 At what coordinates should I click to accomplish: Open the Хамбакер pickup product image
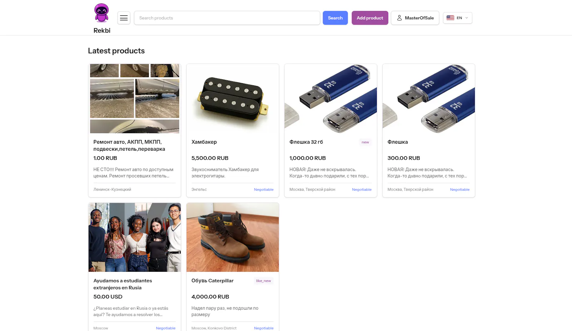click(x=233, y=99)
